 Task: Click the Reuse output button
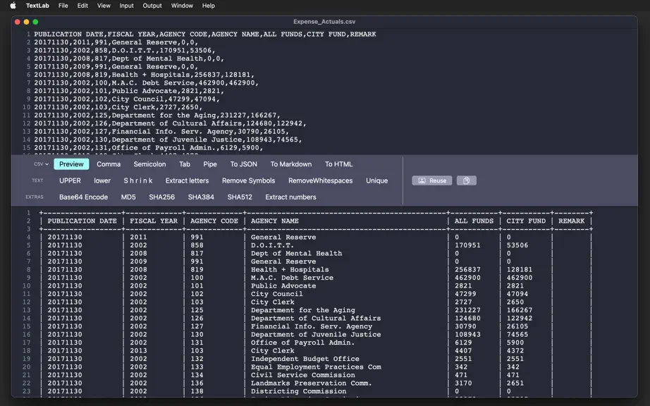click(x=432, y=180)
